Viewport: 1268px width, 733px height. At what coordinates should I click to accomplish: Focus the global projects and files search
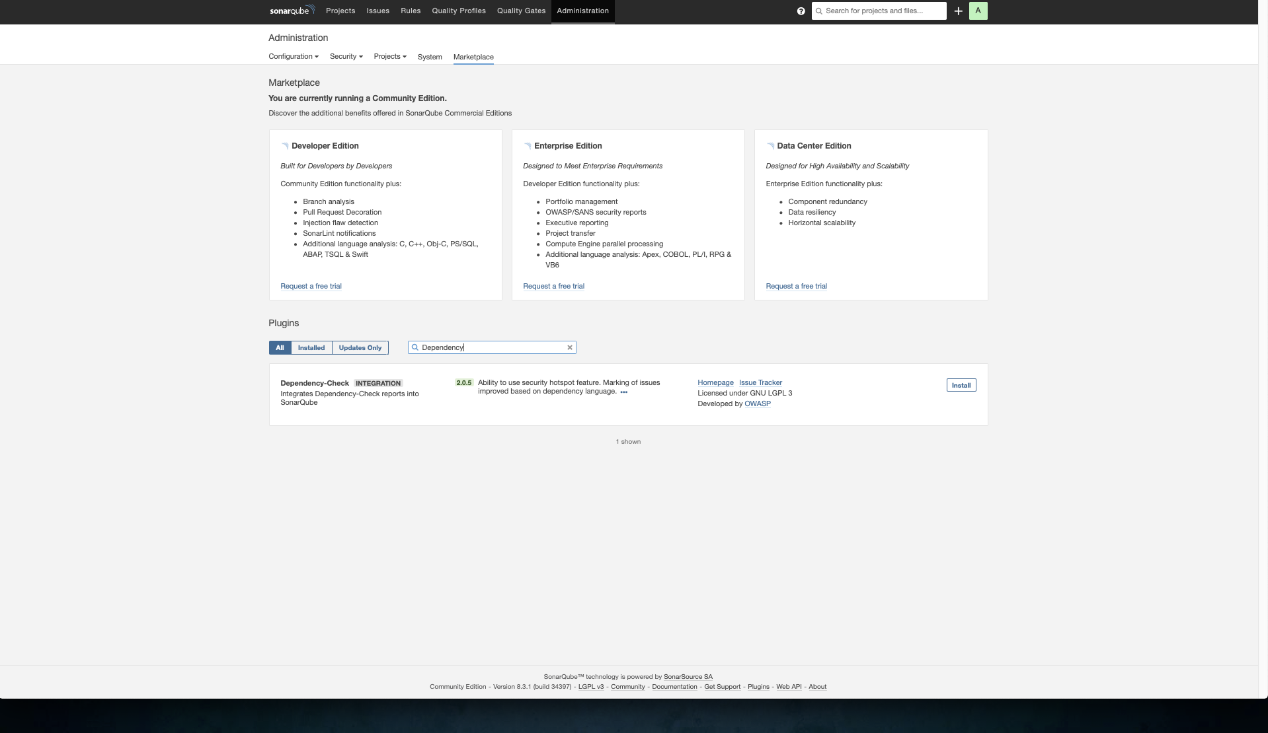click(x=879, y=11)
